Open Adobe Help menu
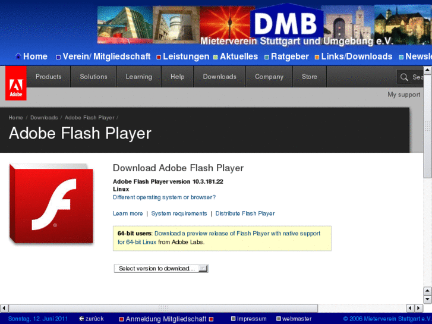 coord(178,77)
